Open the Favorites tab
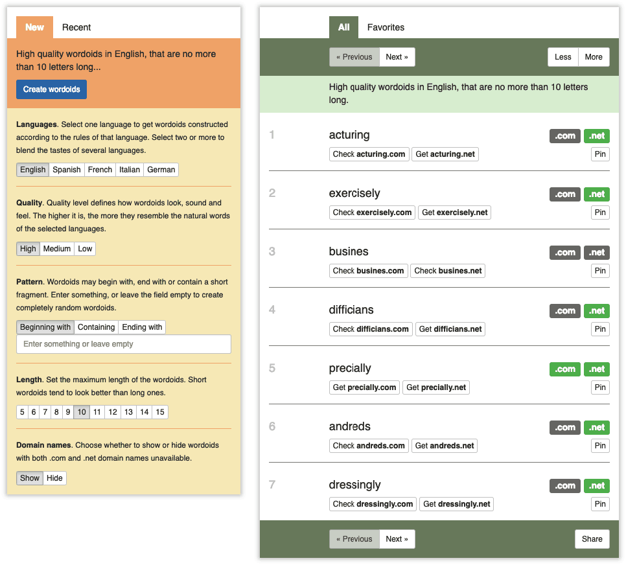 pyautogui.click(x=386, y=27)
